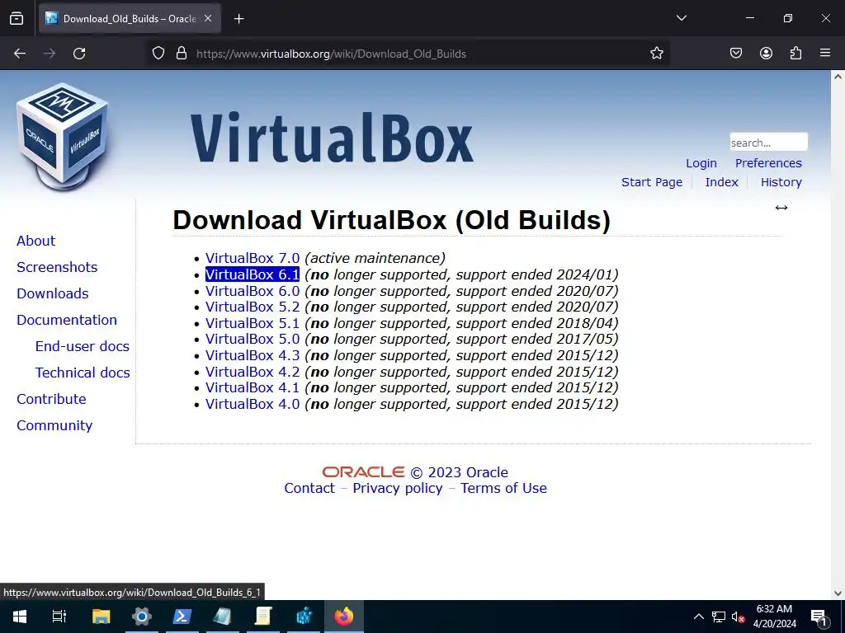Click the Oracle logo in footer
845x633 pixels.
[363, 472]
